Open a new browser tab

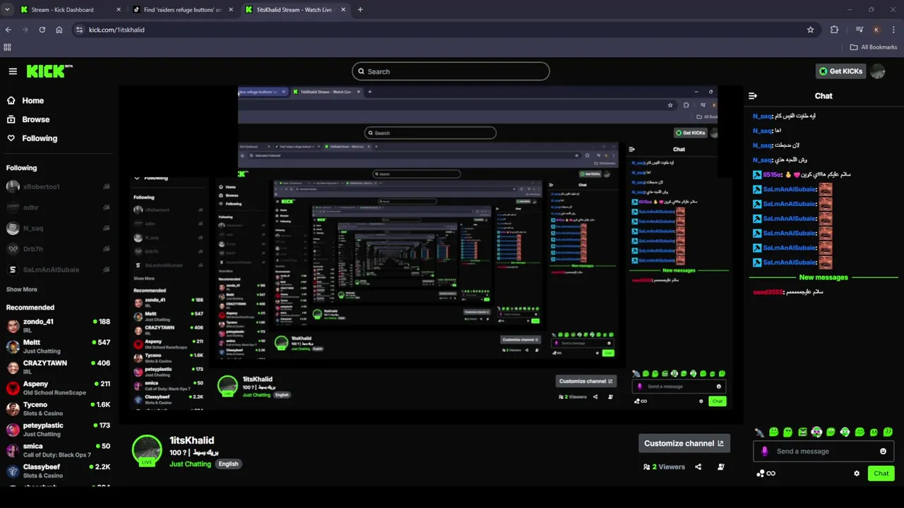360,10
